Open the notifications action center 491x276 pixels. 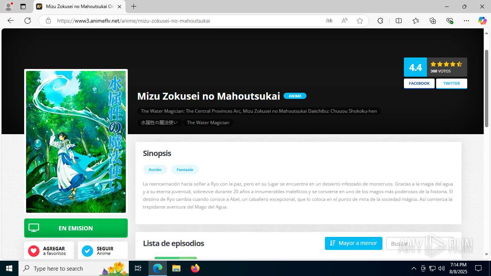coord(479,268)
